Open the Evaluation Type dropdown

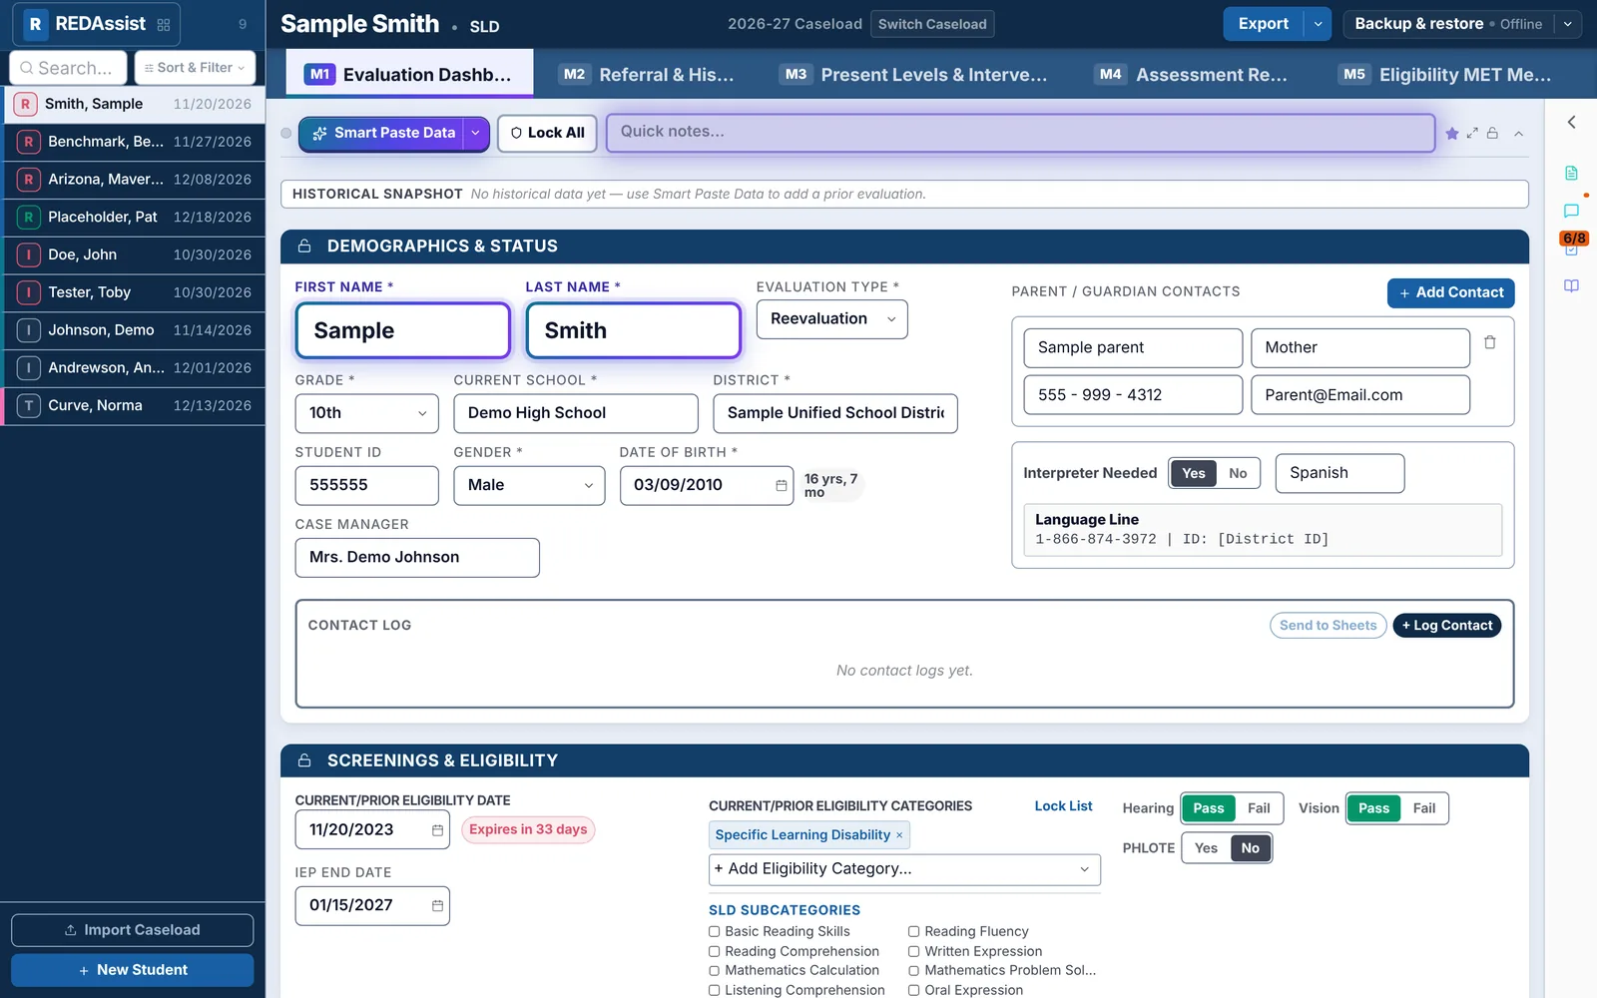coord(832,319)
